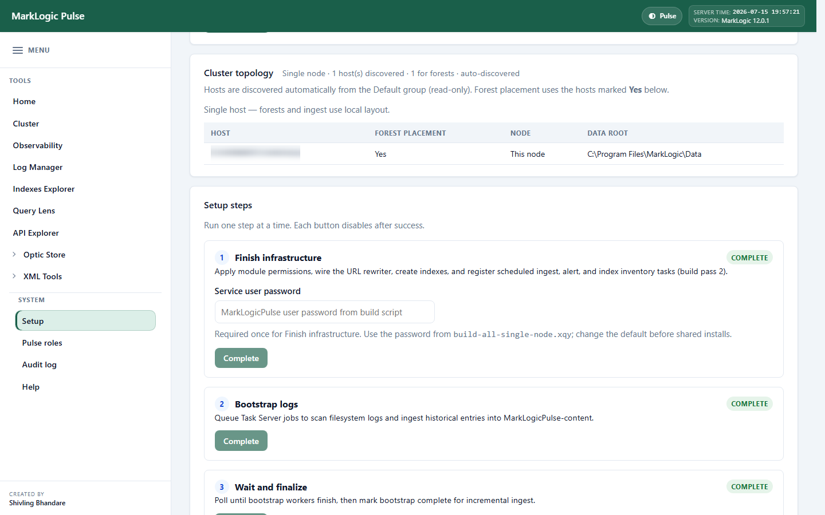The image size is (825, 515).
Task: Click 'Bootstrap logs' step title
Action: point(266,405)
